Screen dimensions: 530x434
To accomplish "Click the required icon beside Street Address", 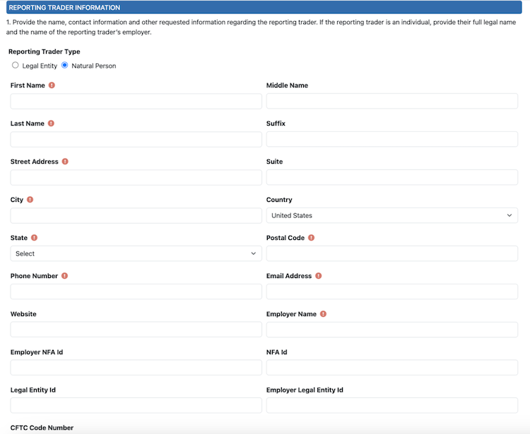I will 65,162.
